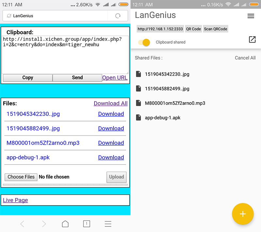The width and height of the screenshot is (261, 232).
Task: Go to browser home page
Action: (65, 224)
